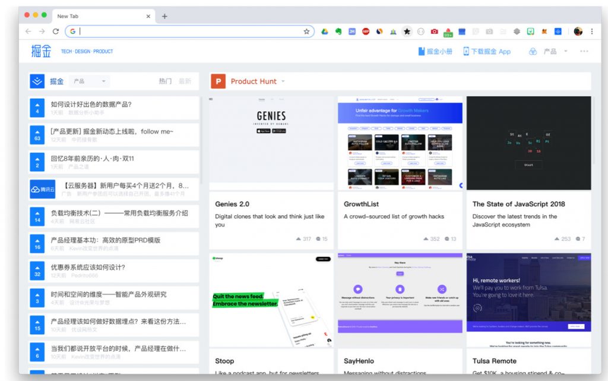This screenshot has height=381, width=608.
Task: Upvote article 如何设计好出色的数据产品
Action: tap(37, 108)
